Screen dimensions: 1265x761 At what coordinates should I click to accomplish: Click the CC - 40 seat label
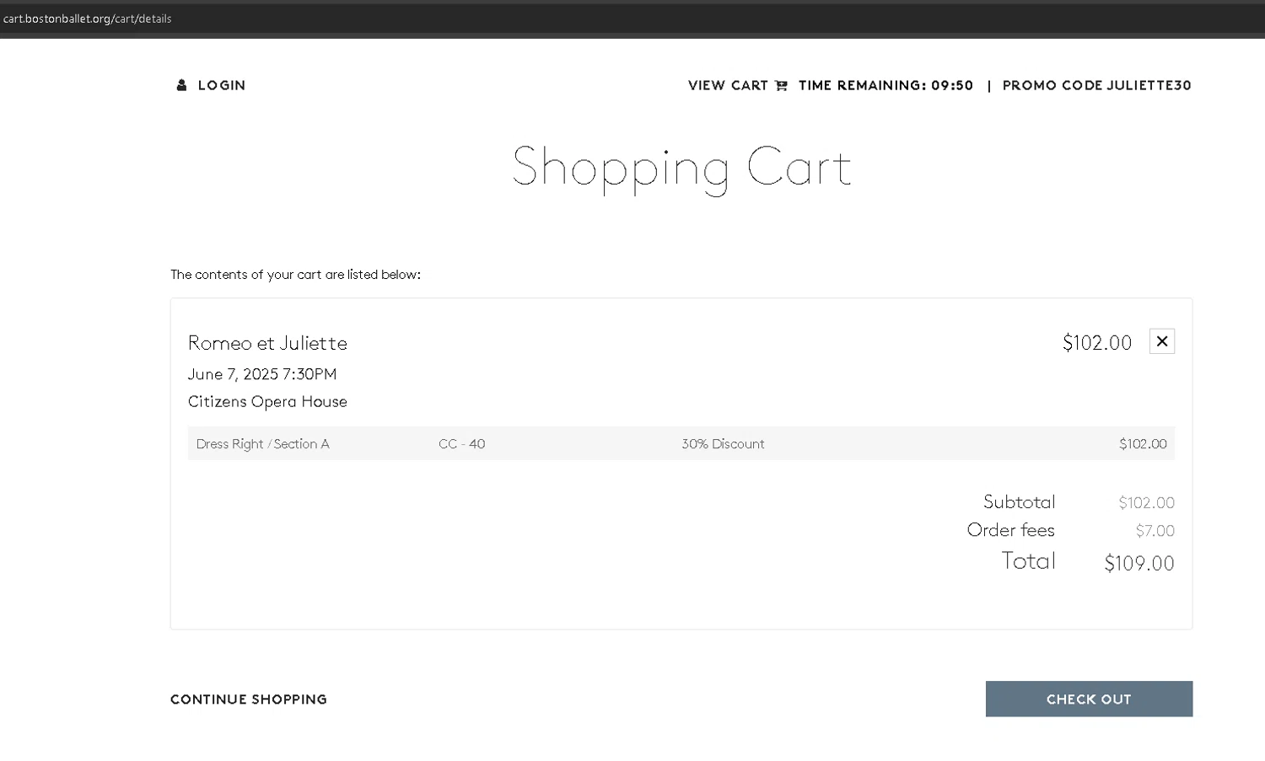pos(461,444)
